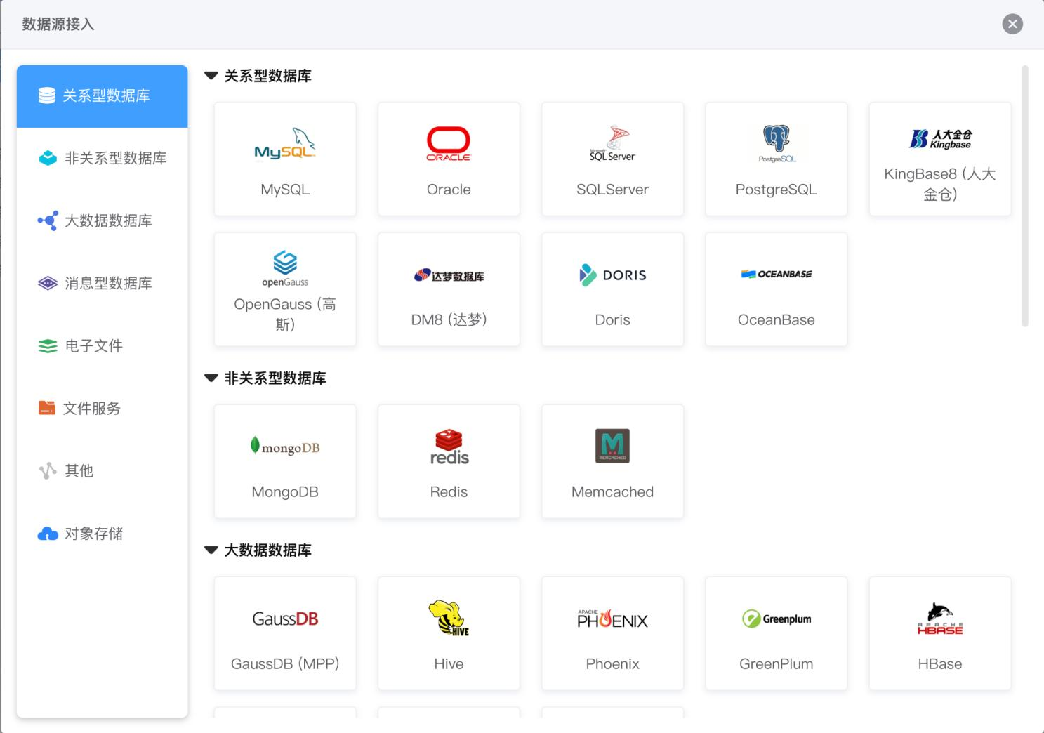Click the Doris card label
Screen dimensions: 1044x733
[612, 320]
